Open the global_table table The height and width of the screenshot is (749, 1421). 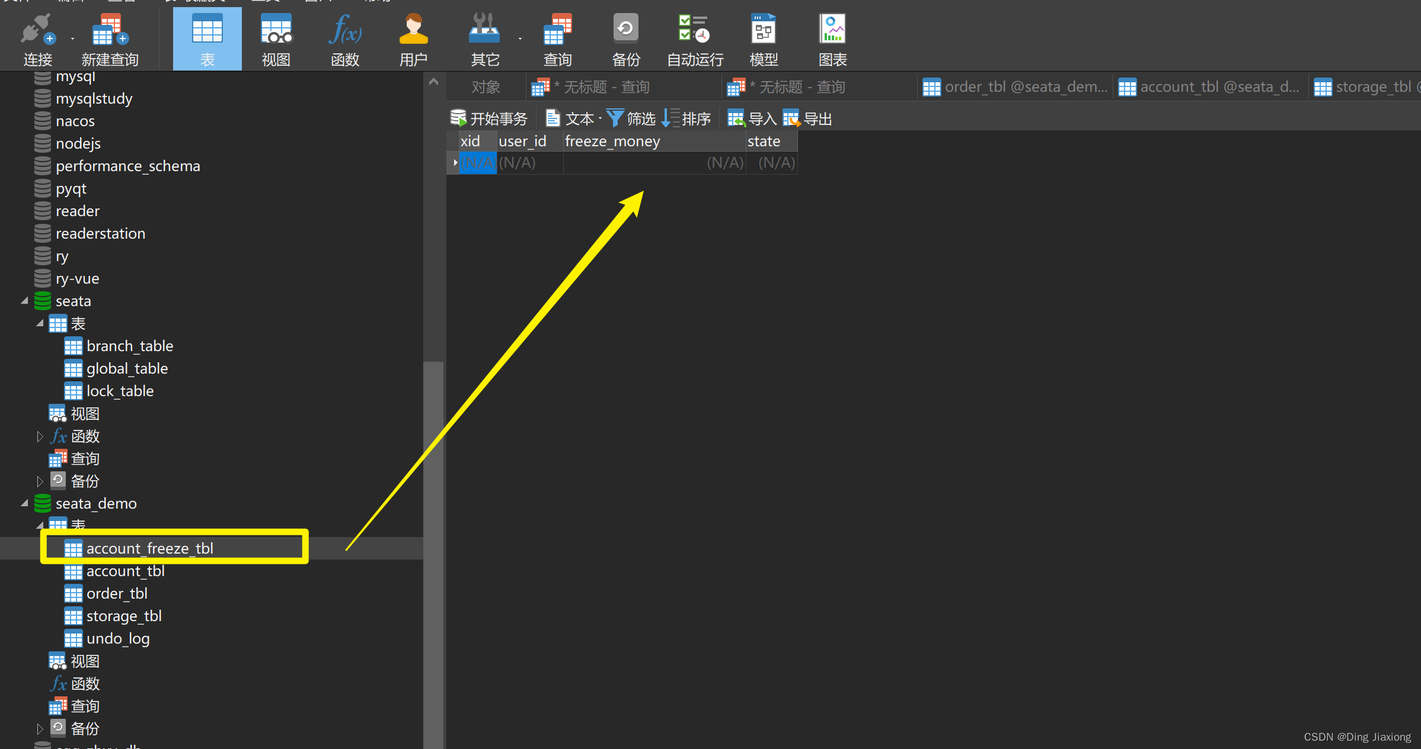click(127, 368)
